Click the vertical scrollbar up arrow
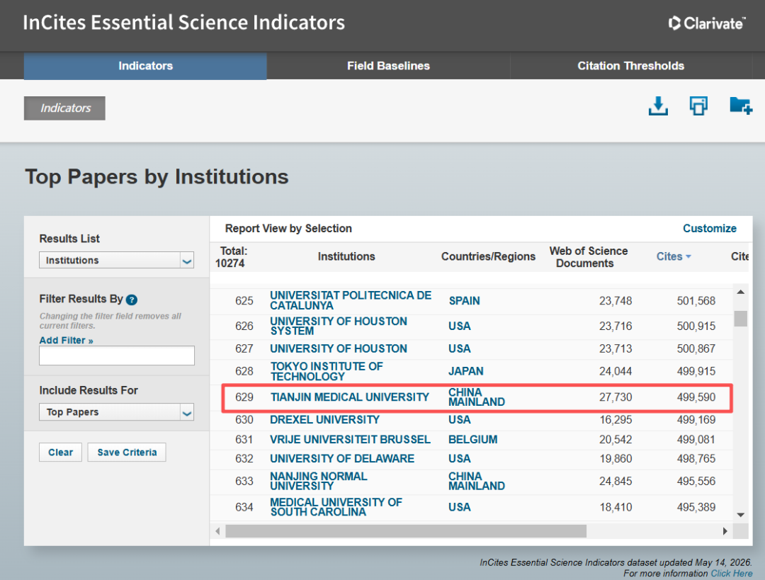765x580 pixels. coord(741,292)
